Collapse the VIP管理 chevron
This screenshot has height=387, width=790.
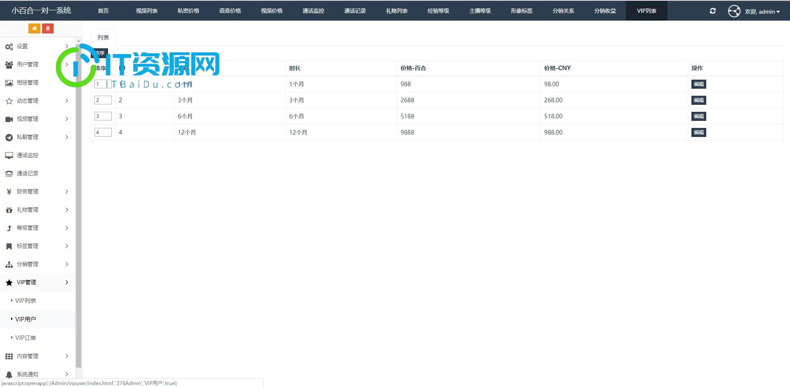pyautogui.click(x=67, y=282)
